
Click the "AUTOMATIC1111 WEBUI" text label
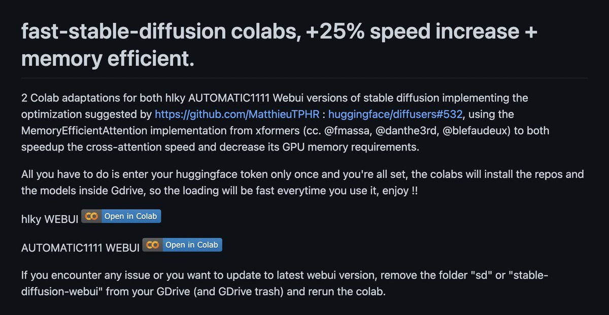80,248
